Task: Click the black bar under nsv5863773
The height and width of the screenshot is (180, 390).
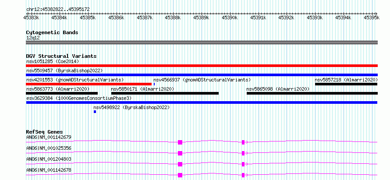Action: click(x=62, y=93)
